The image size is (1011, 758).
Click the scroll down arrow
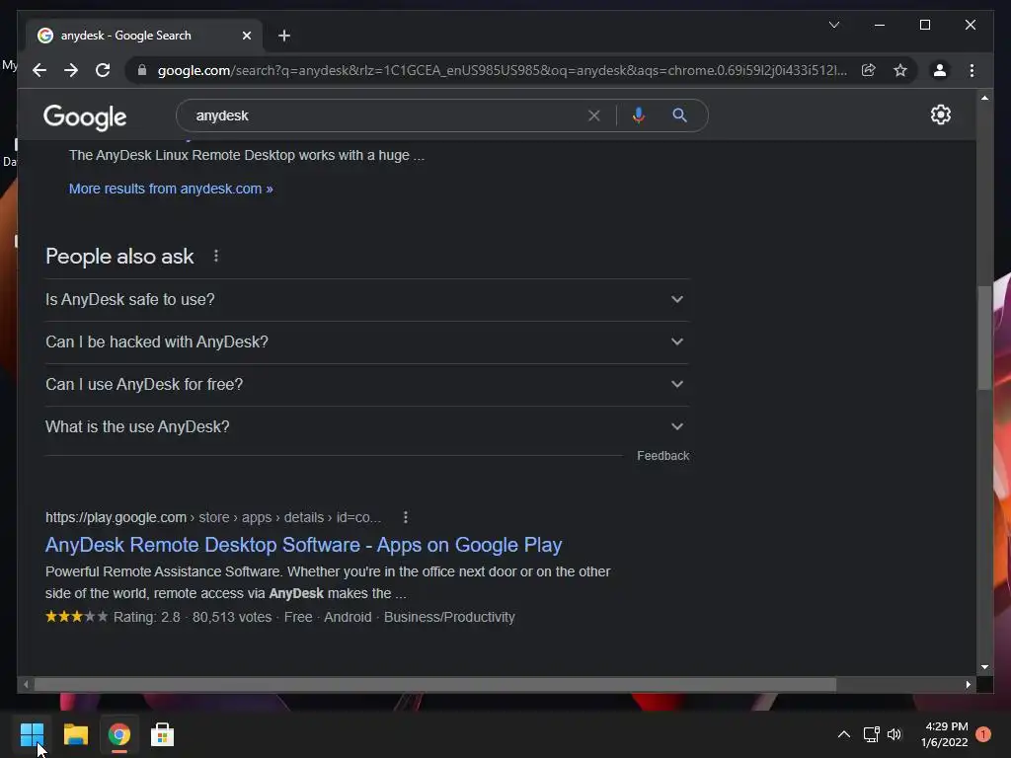(x=984, y=667)
